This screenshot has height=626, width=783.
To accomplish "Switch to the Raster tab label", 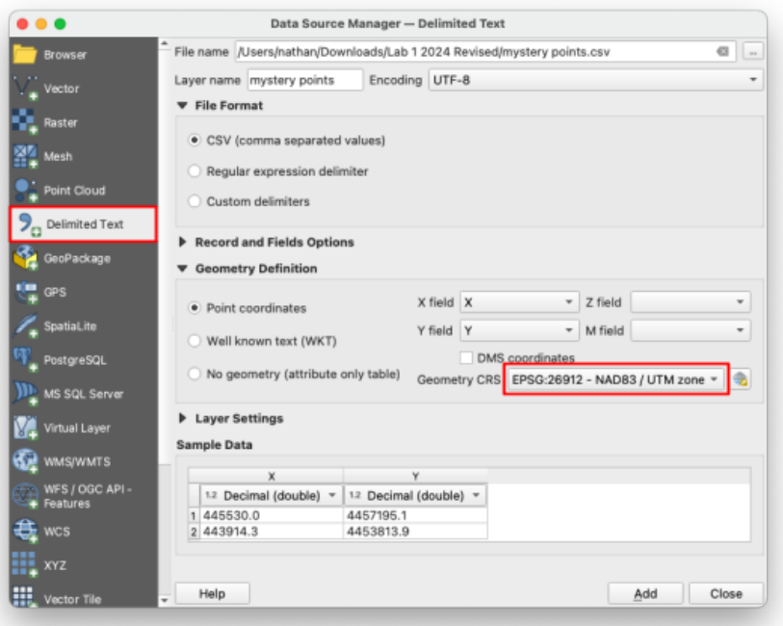I will coord(61,123).
